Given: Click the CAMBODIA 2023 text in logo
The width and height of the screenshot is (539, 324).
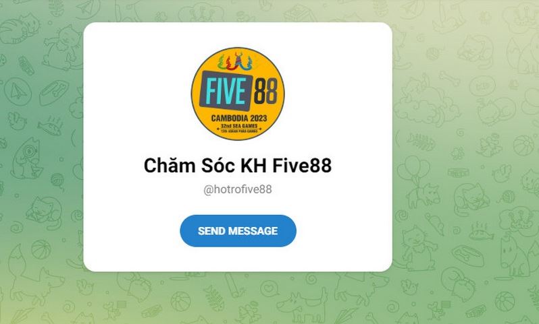Looking at the screenshot, I should click(239, 119).
